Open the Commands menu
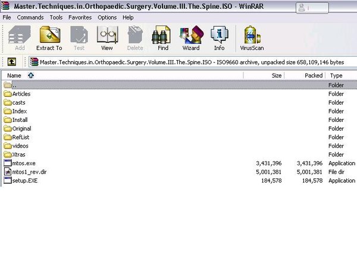The image size is (357, 255). click(30, 18)
